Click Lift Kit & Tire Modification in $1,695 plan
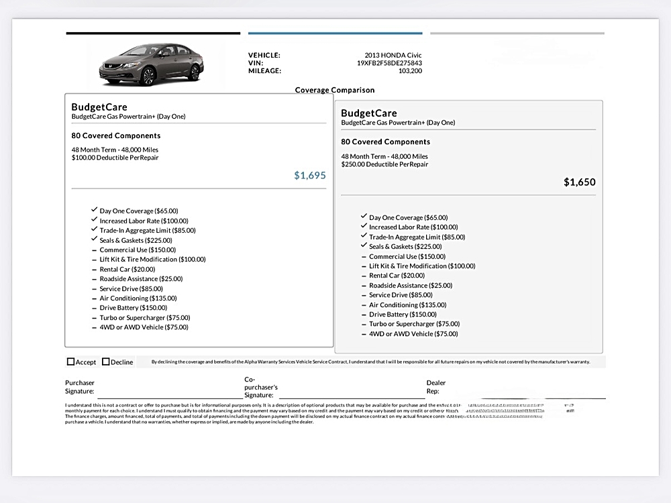This screenshot has height=503, width=671. (152, 259)
